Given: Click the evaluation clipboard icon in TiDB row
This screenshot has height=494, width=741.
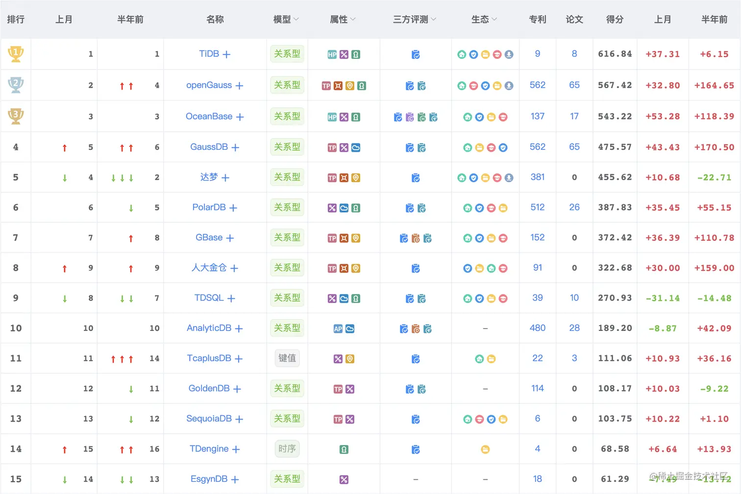Looking at the screenshot, I should tap(416, 54).
